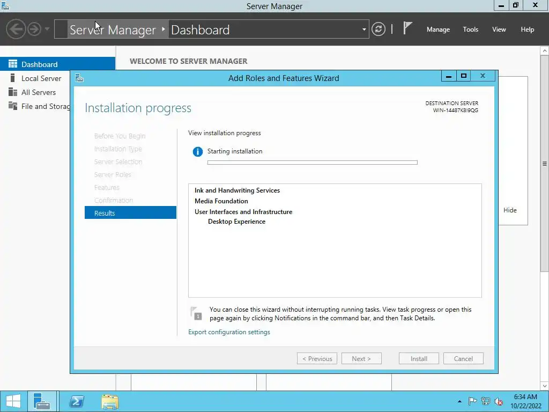Select Local Server in the left pane
The image size is (549, 412).
point(41,78)
